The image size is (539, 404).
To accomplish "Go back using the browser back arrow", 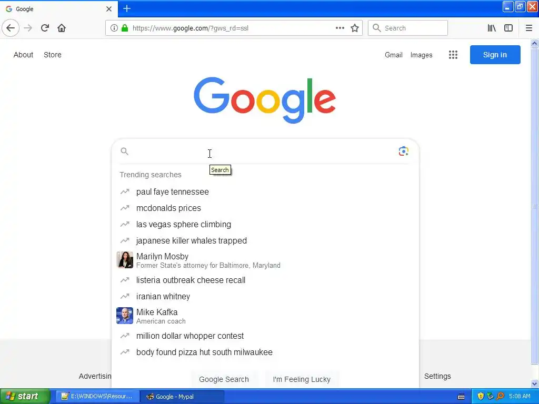I will click(x=11, y=28).
